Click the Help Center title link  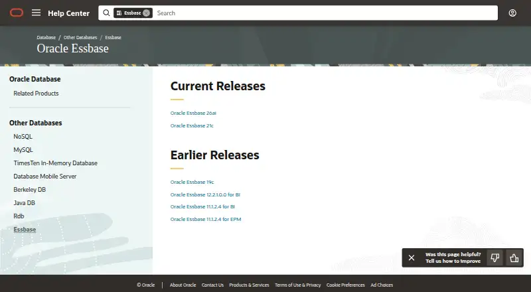(x=69, y=13)
